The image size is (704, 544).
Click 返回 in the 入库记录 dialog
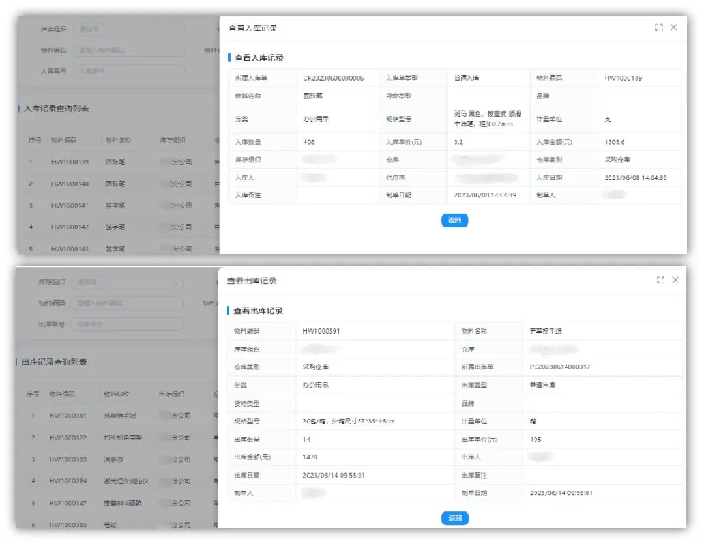coord(454,220)
